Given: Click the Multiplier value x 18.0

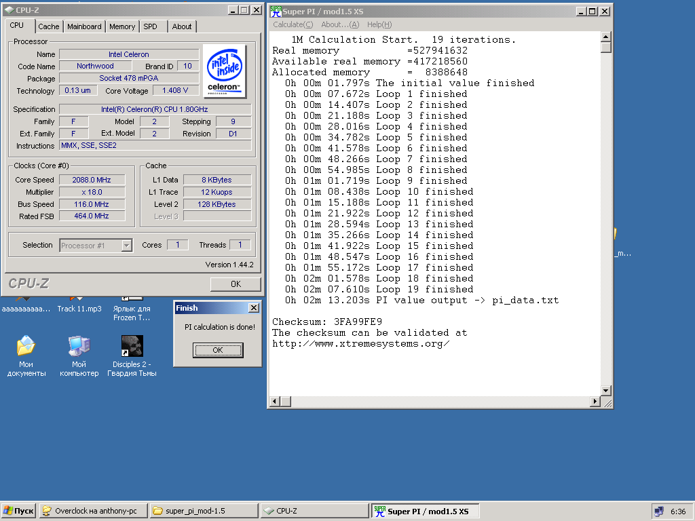Looking at the screenshot, I should pos(92,192).
